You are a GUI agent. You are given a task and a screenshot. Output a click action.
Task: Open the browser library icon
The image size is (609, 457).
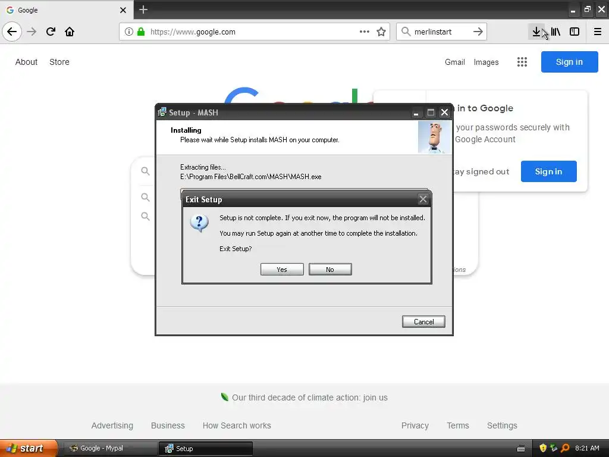(556, 32)
